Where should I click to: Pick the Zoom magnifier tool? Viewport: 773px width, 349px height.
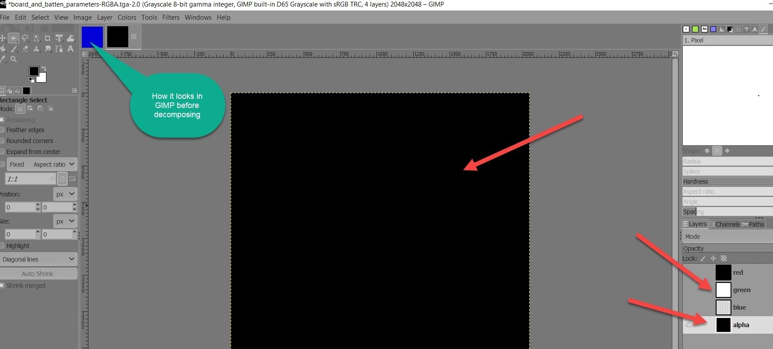tap(14, 59)
